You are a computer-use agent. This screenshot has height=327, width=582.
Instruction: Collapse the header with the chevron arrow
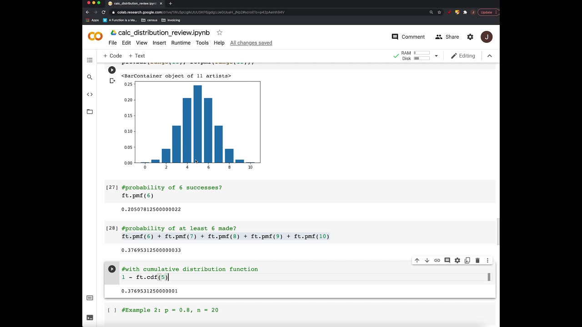point(490,56)
